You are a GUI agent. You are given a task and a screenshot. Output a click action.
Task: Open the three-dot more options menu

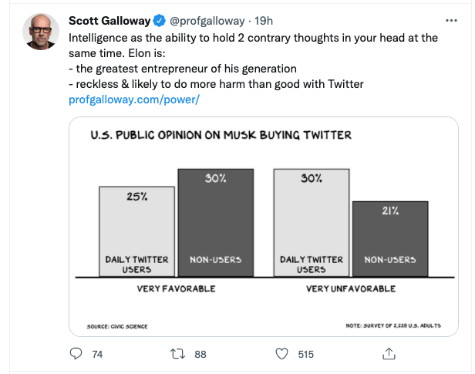click(451, 20)
